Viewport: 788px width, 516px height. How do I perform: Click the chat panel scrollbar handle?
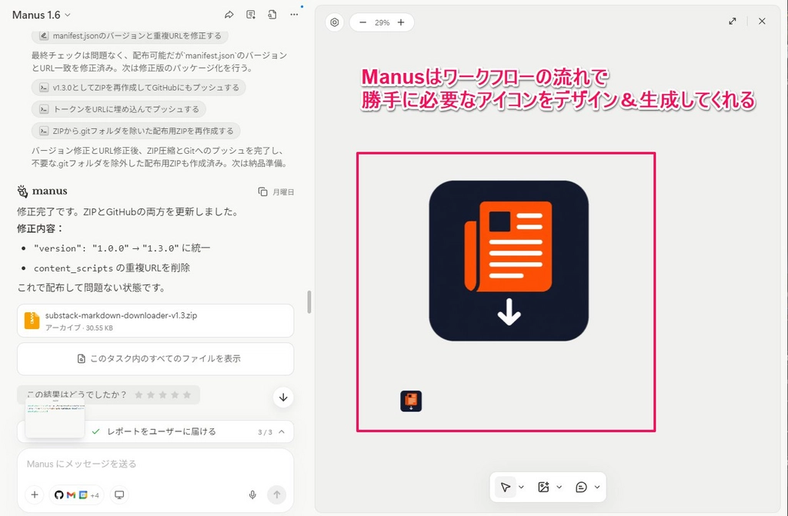pos(309,302)
